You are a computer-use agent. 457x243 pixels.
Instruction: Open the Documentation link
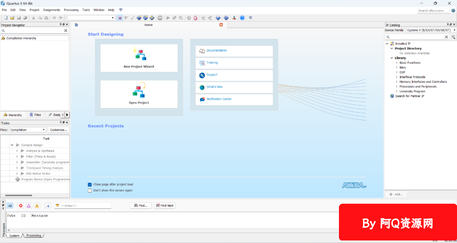coord(217,51)
